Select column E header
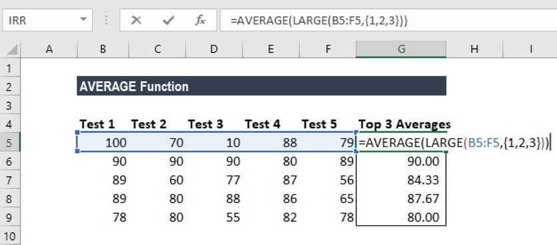 271,49
